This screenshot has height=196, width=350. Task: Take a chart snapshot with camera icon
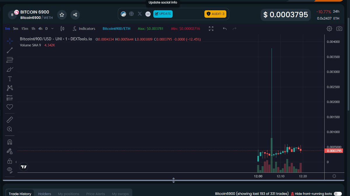click(x=339, y=29)
